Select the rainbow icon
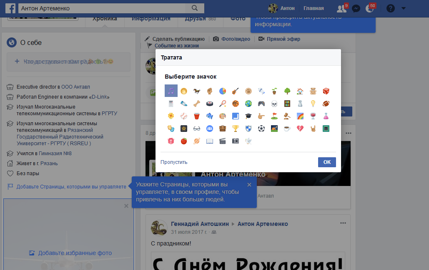This screenshot has width=429, height=270. point(299,116)
